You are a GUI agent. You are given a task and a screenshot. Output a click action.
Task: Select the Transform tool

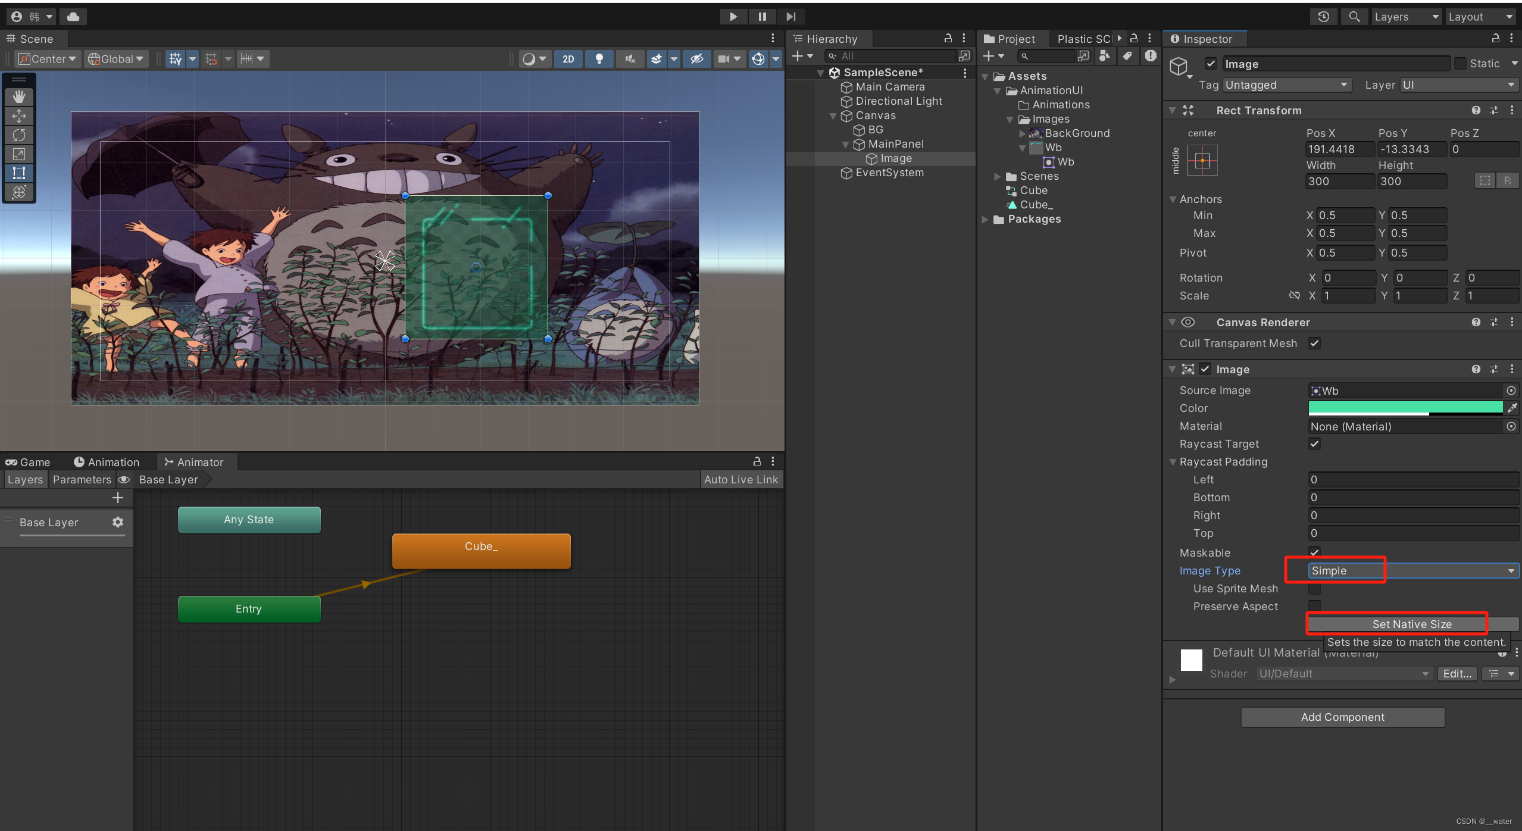click(x=19, y=192)
